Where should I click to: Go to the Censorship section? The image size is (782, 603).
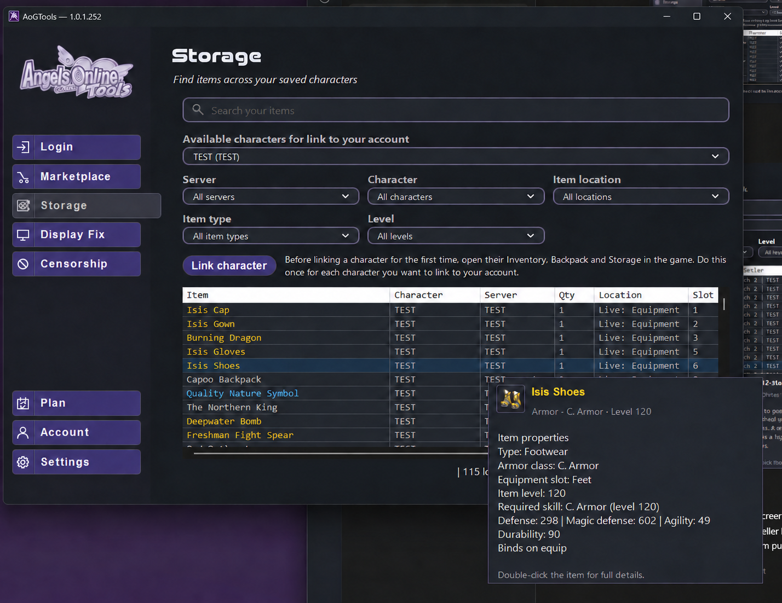(x=77, y=264)
